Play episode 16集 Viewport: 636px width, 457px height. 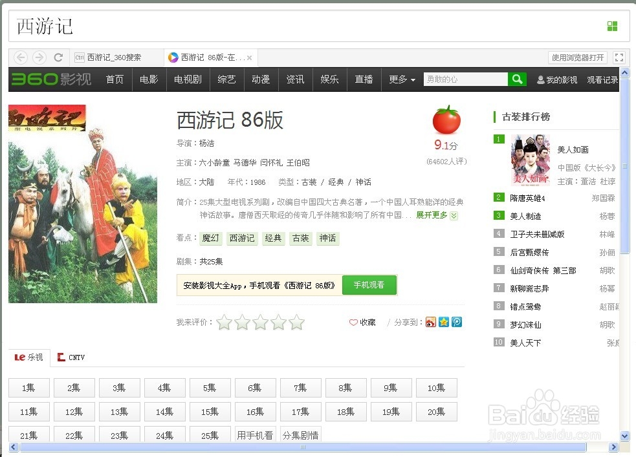[255, 412]
